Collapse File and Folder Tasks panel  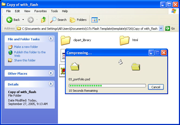click(51, 39)
